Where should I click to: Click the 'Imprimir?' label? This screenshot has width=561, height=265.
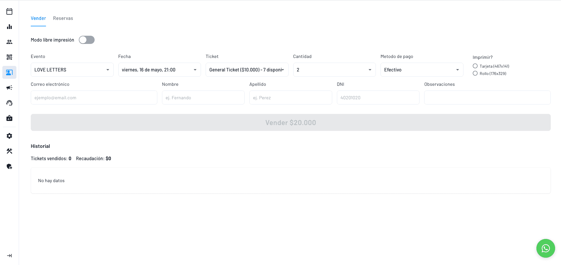click(482, 57)
